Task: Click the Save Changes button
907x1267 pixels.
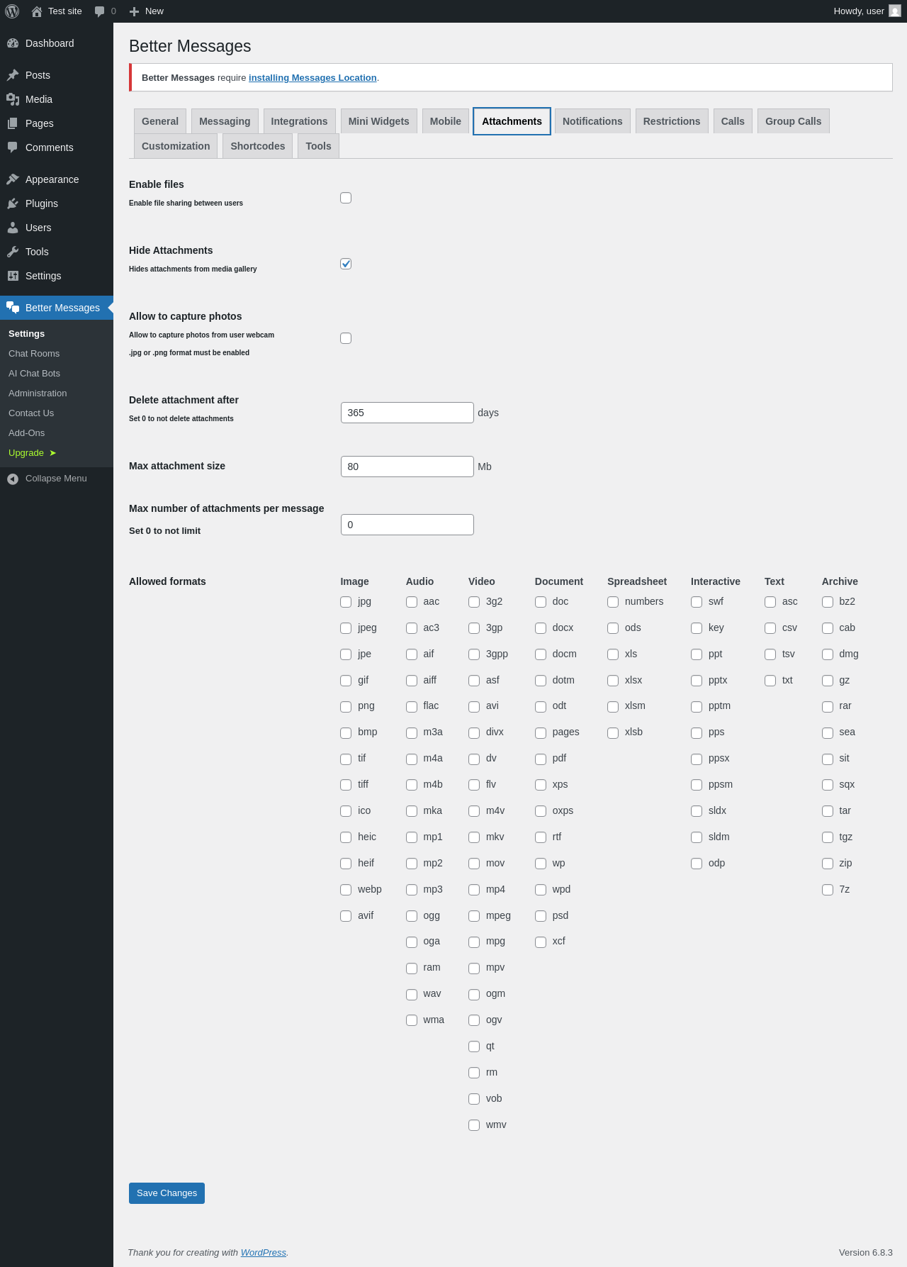Action: [167, 1193]
